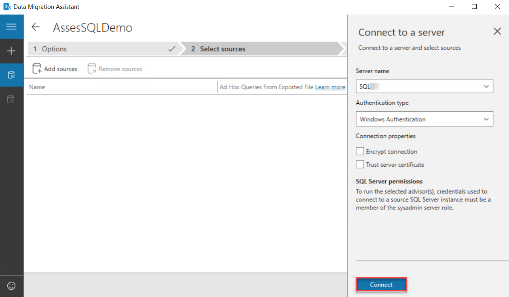Enable the Encrypt connection checkbox
This screenshot has width=509, height=297.
click(360, 151)
